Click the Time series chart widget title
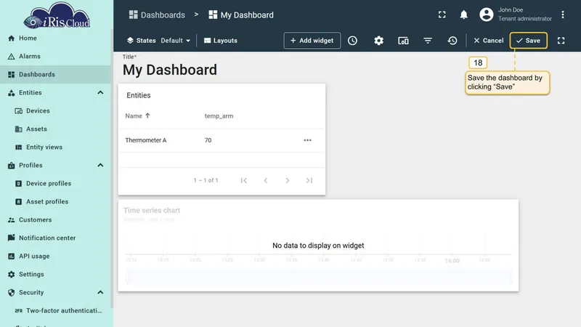Image resolution: width=581 pixels, height=327 pixels. [x=152, y=210]
